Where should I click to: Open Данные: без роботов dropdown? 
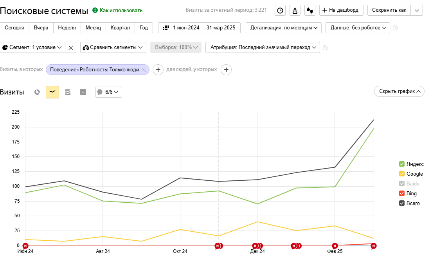[358, 28]
